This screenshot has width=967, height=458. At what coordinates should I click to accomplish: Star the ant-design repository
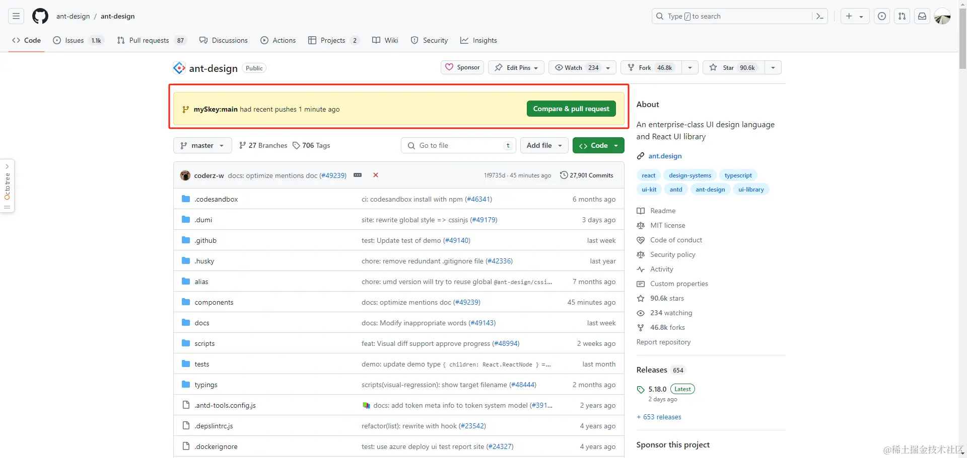(x=733, y=67)
